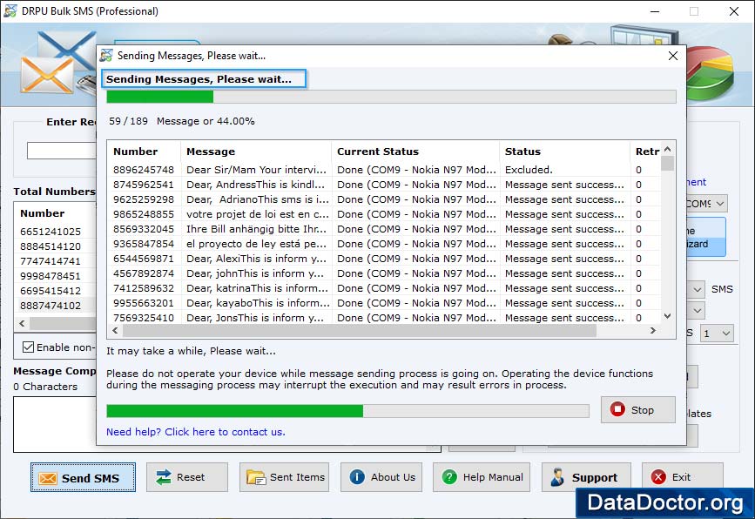Click message 'Dear, kayaboThis is inform...'
Image resolution: width=755 pixels, height=519 pixels.
258,303
